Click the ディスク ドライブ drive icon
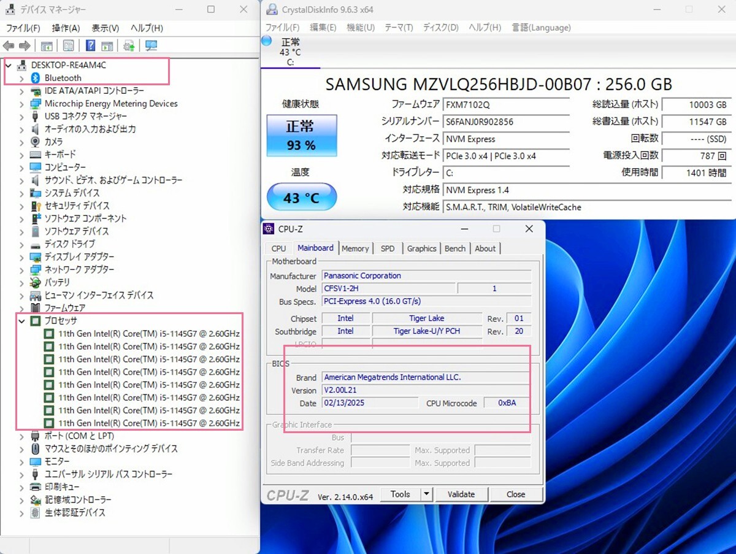 click(x=36, y=244)
